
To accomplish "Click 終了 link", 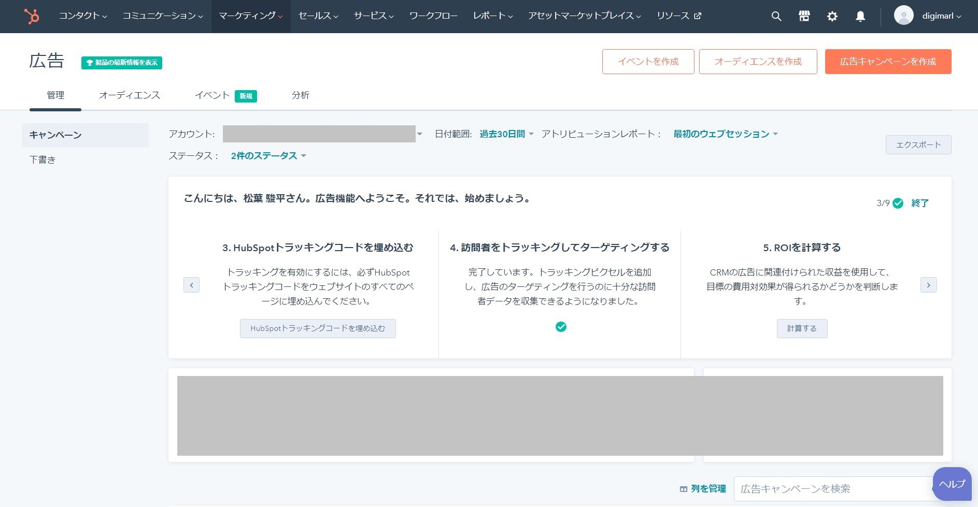I will click(x=920, y=204).
